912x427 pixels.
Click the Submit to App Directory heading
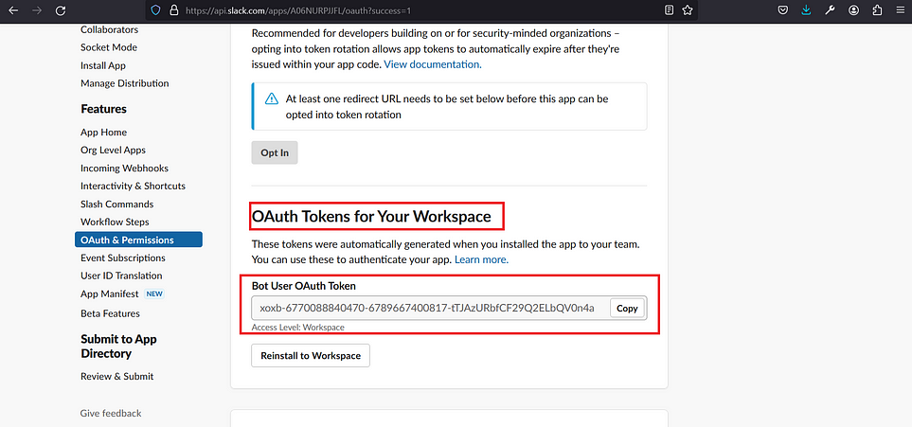(118, 347)
